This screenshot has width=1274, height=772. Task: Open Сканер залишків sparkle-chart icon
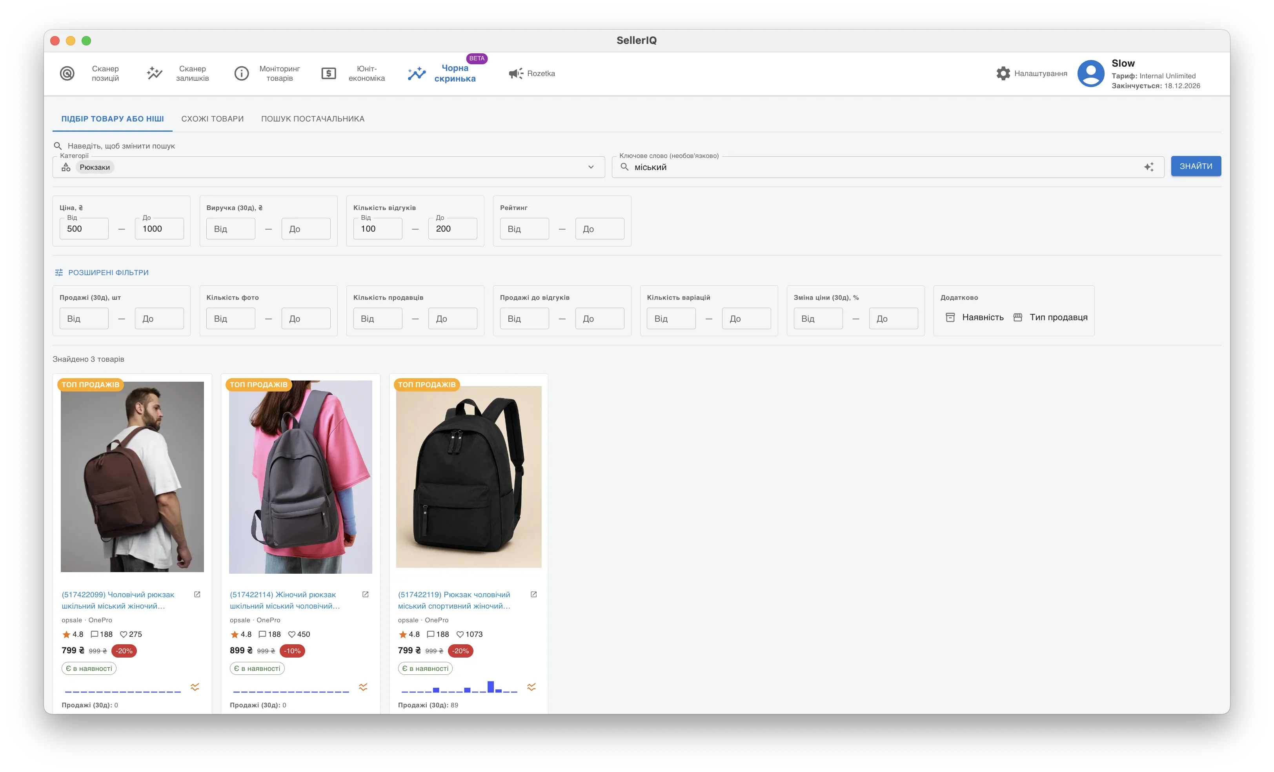click(154, 73)
